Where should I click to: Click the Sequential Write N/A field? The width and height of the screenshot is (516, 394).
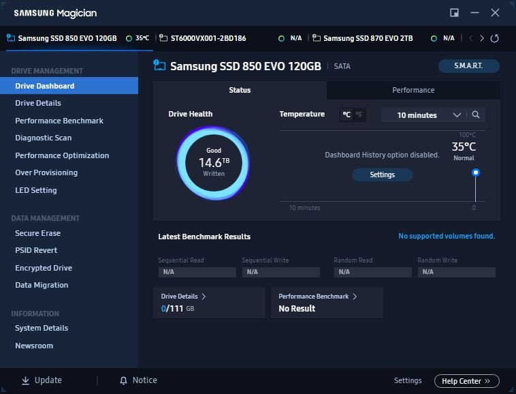281,272
